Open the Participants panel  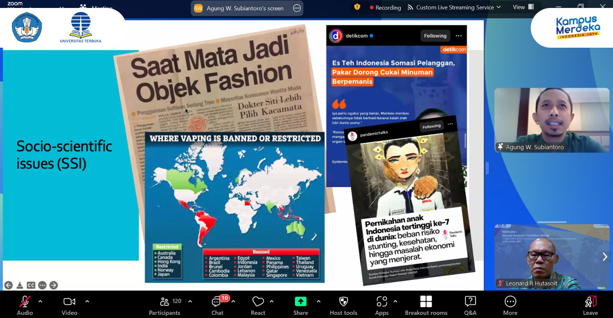(164, 304)
